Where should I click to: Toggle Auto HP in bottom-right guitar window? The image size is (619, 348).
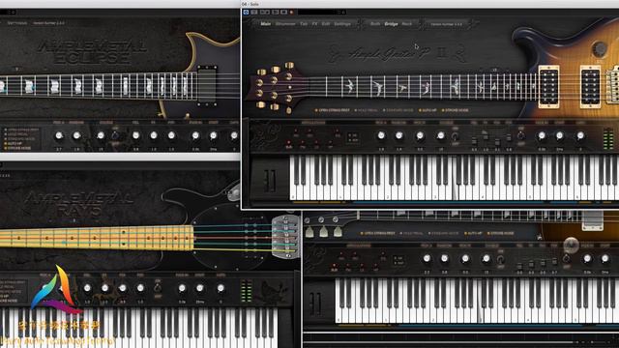click(x=473, y=233)
